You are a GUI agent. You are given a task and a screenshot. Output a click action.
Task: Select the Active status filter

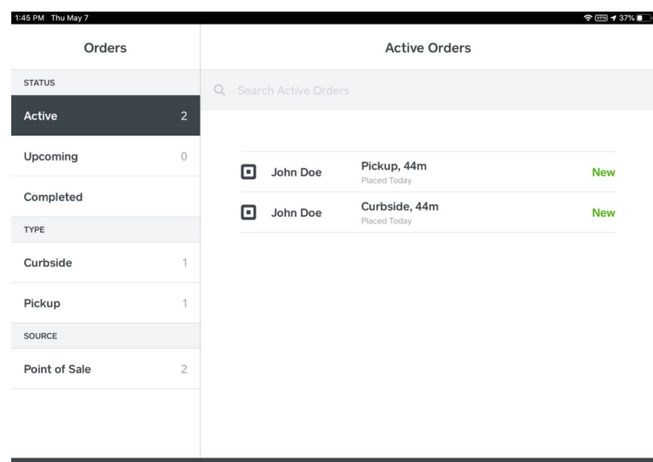[x=105, y=115]
